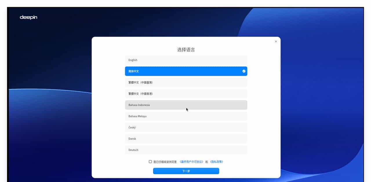Select the English language option
The image size is (371, 182).
tap(186, 60)
